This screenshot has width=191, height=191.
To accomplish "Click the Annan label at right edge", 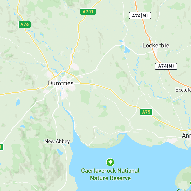I will (x=186, y=135).
